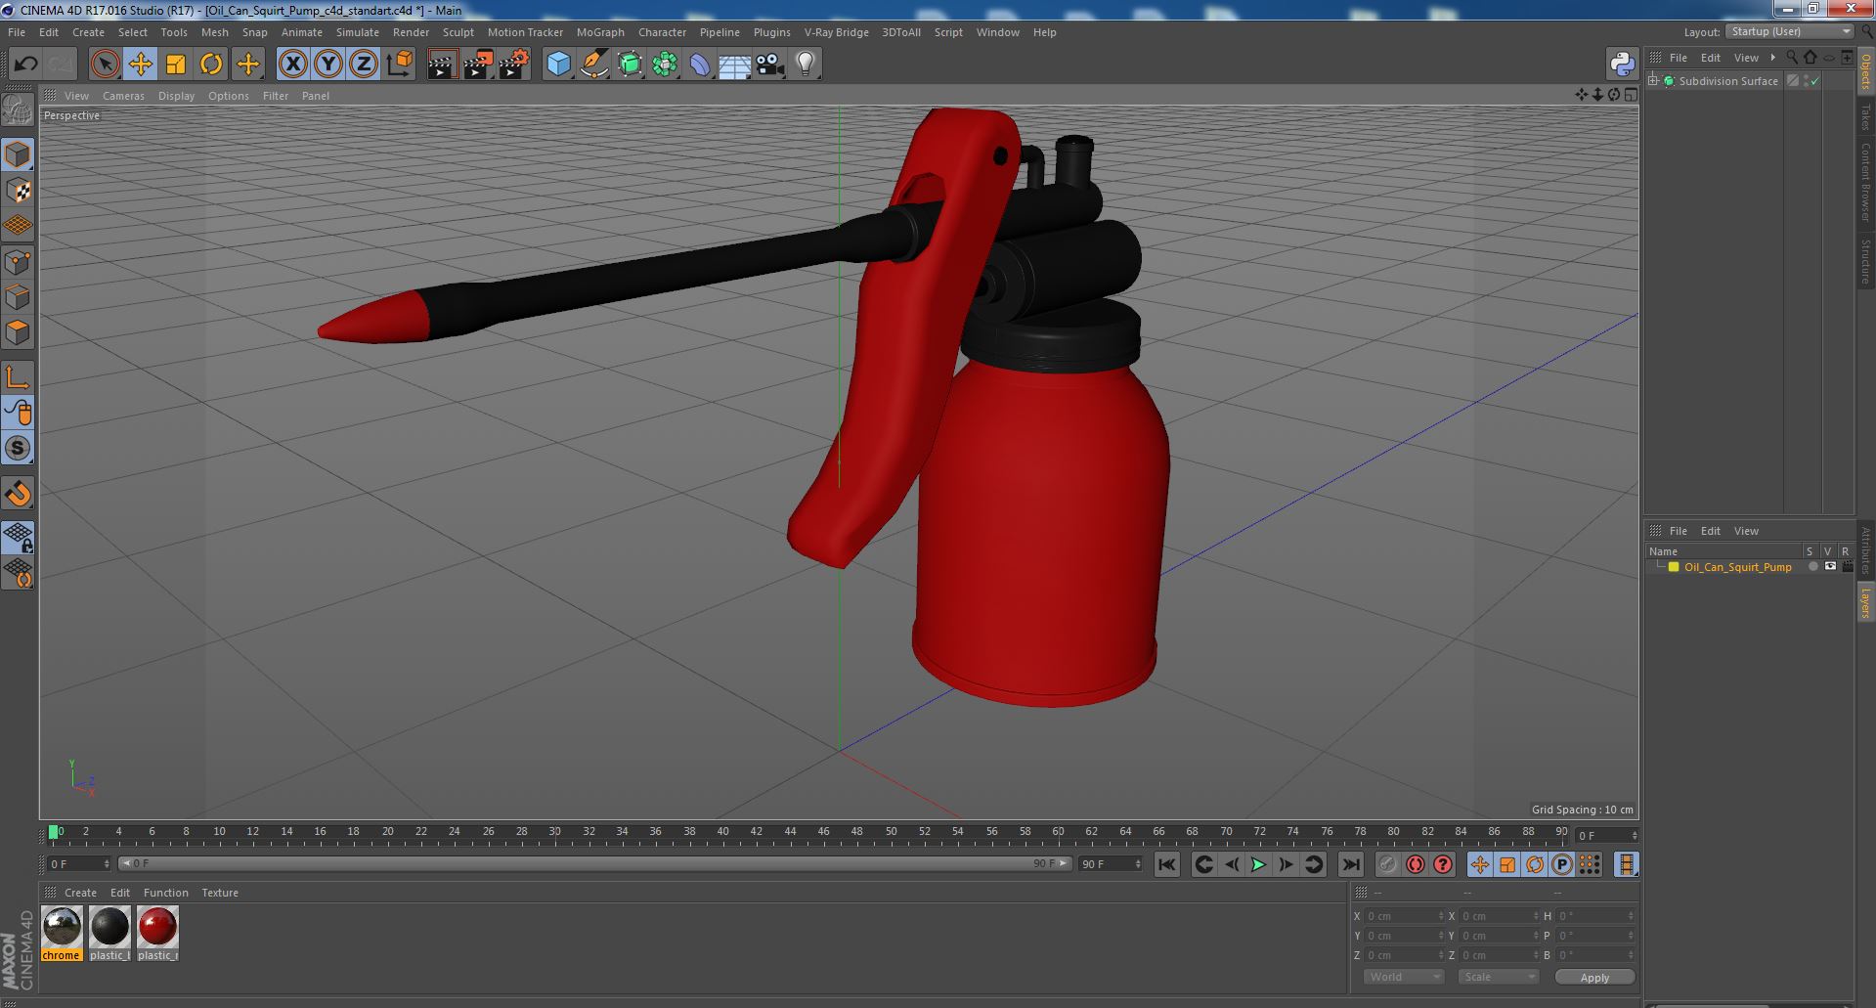Viewport: 1876px width, 1008px height.
Task: Go to start of animation
Action: click(x=1166, y=864)
